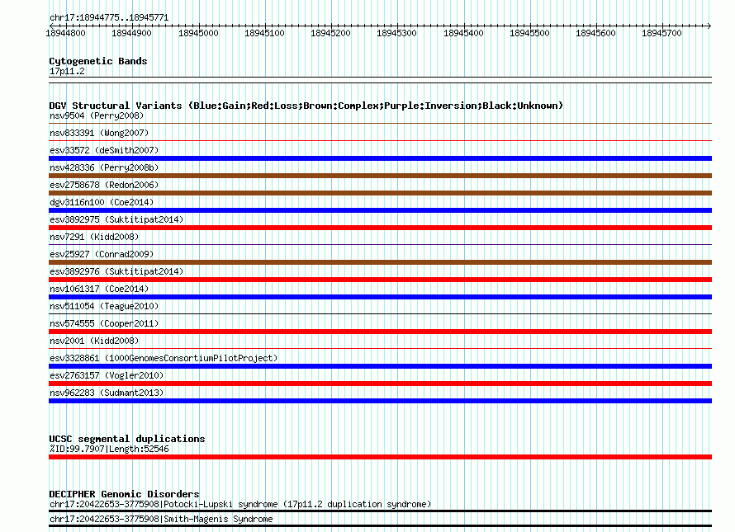Click the 18945400 ruler coordinate
Screen dimensions: 735x532
tap(463, 33)
